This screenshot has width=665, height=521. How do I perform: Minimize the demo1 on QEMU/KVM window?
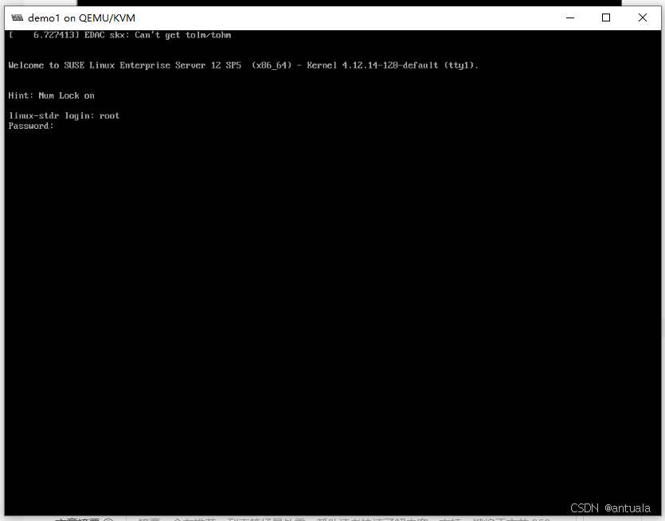coord(570,17)
